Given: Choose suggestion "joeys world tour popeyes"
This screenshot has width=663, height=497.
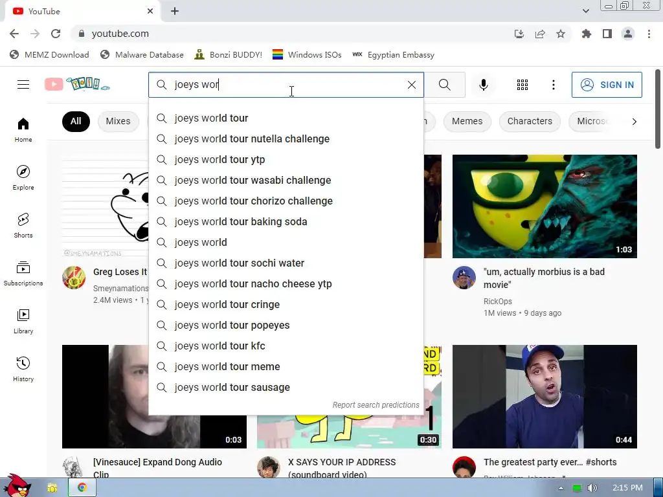Looking at the screenshot, I should click(x=286, y=326).
